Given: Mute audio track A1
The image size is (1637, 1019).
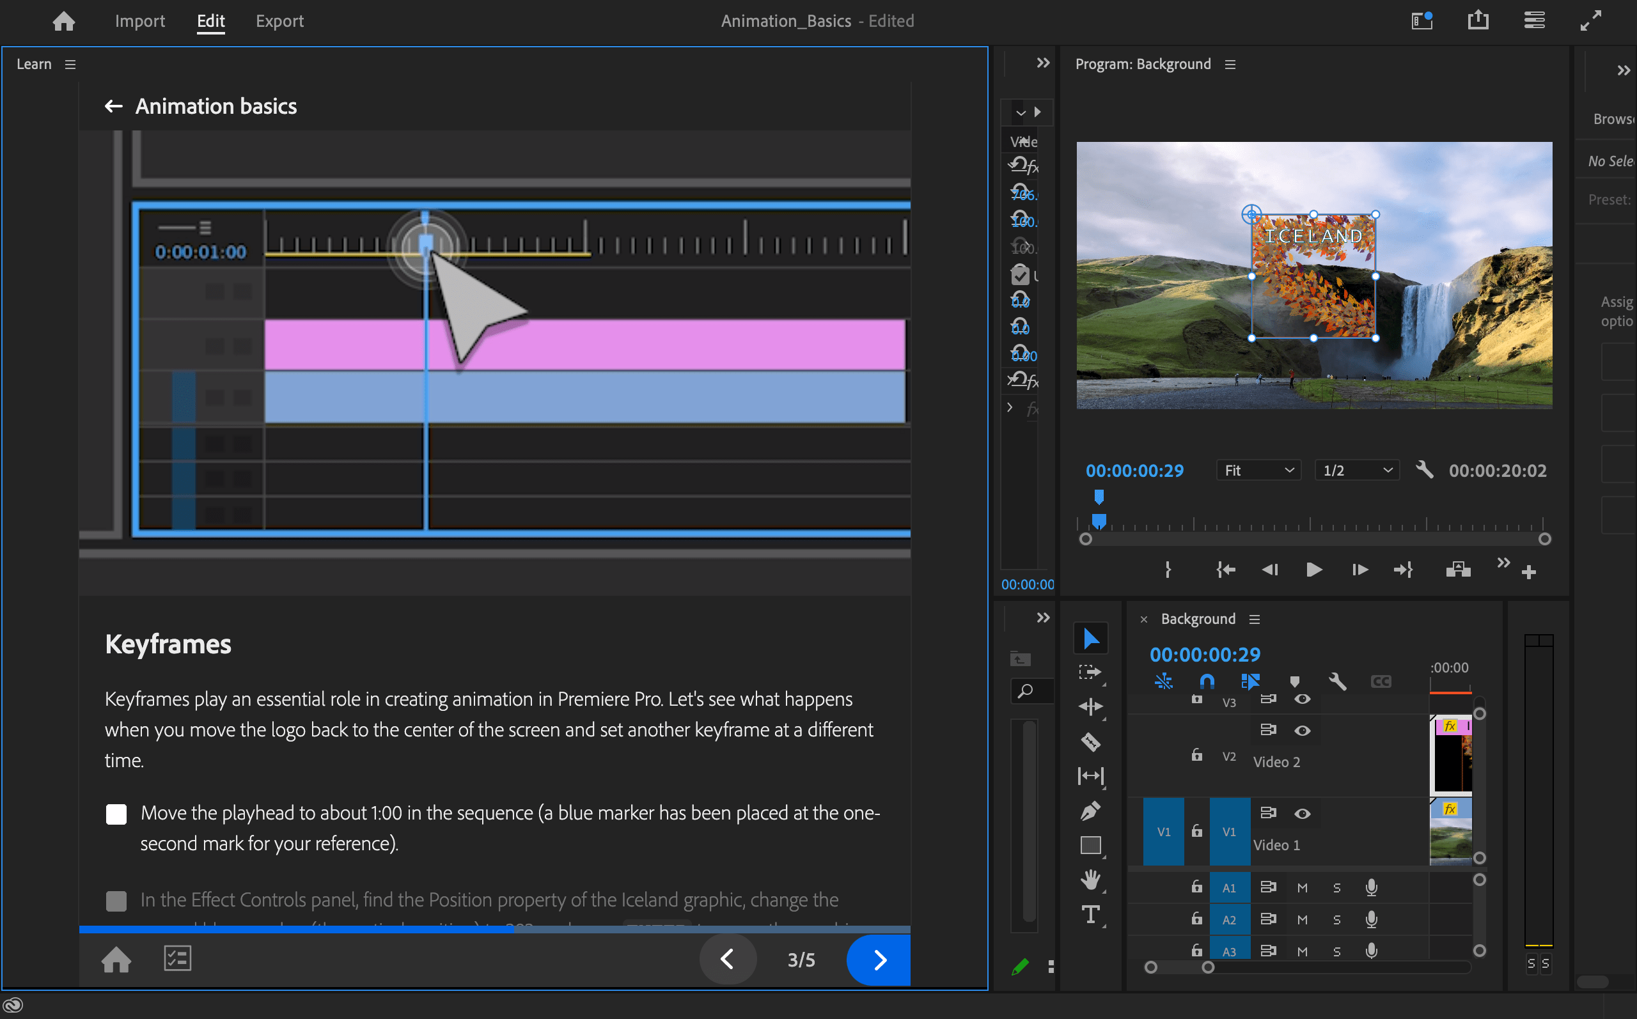Looking at the screenshot, I should (1301, 887).
